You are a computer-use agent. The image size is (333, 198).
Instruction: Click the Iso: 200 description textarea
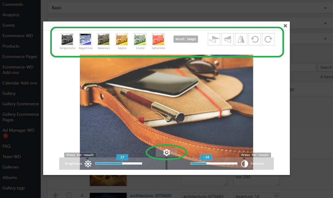pyautogui.click(x=256, y=181)
